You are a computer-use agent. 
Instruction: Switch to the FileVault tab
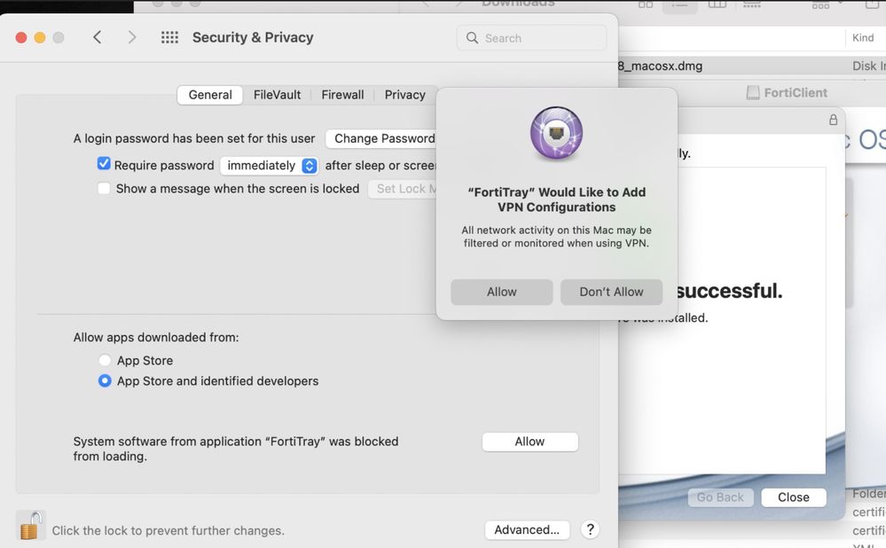point(277,95)
